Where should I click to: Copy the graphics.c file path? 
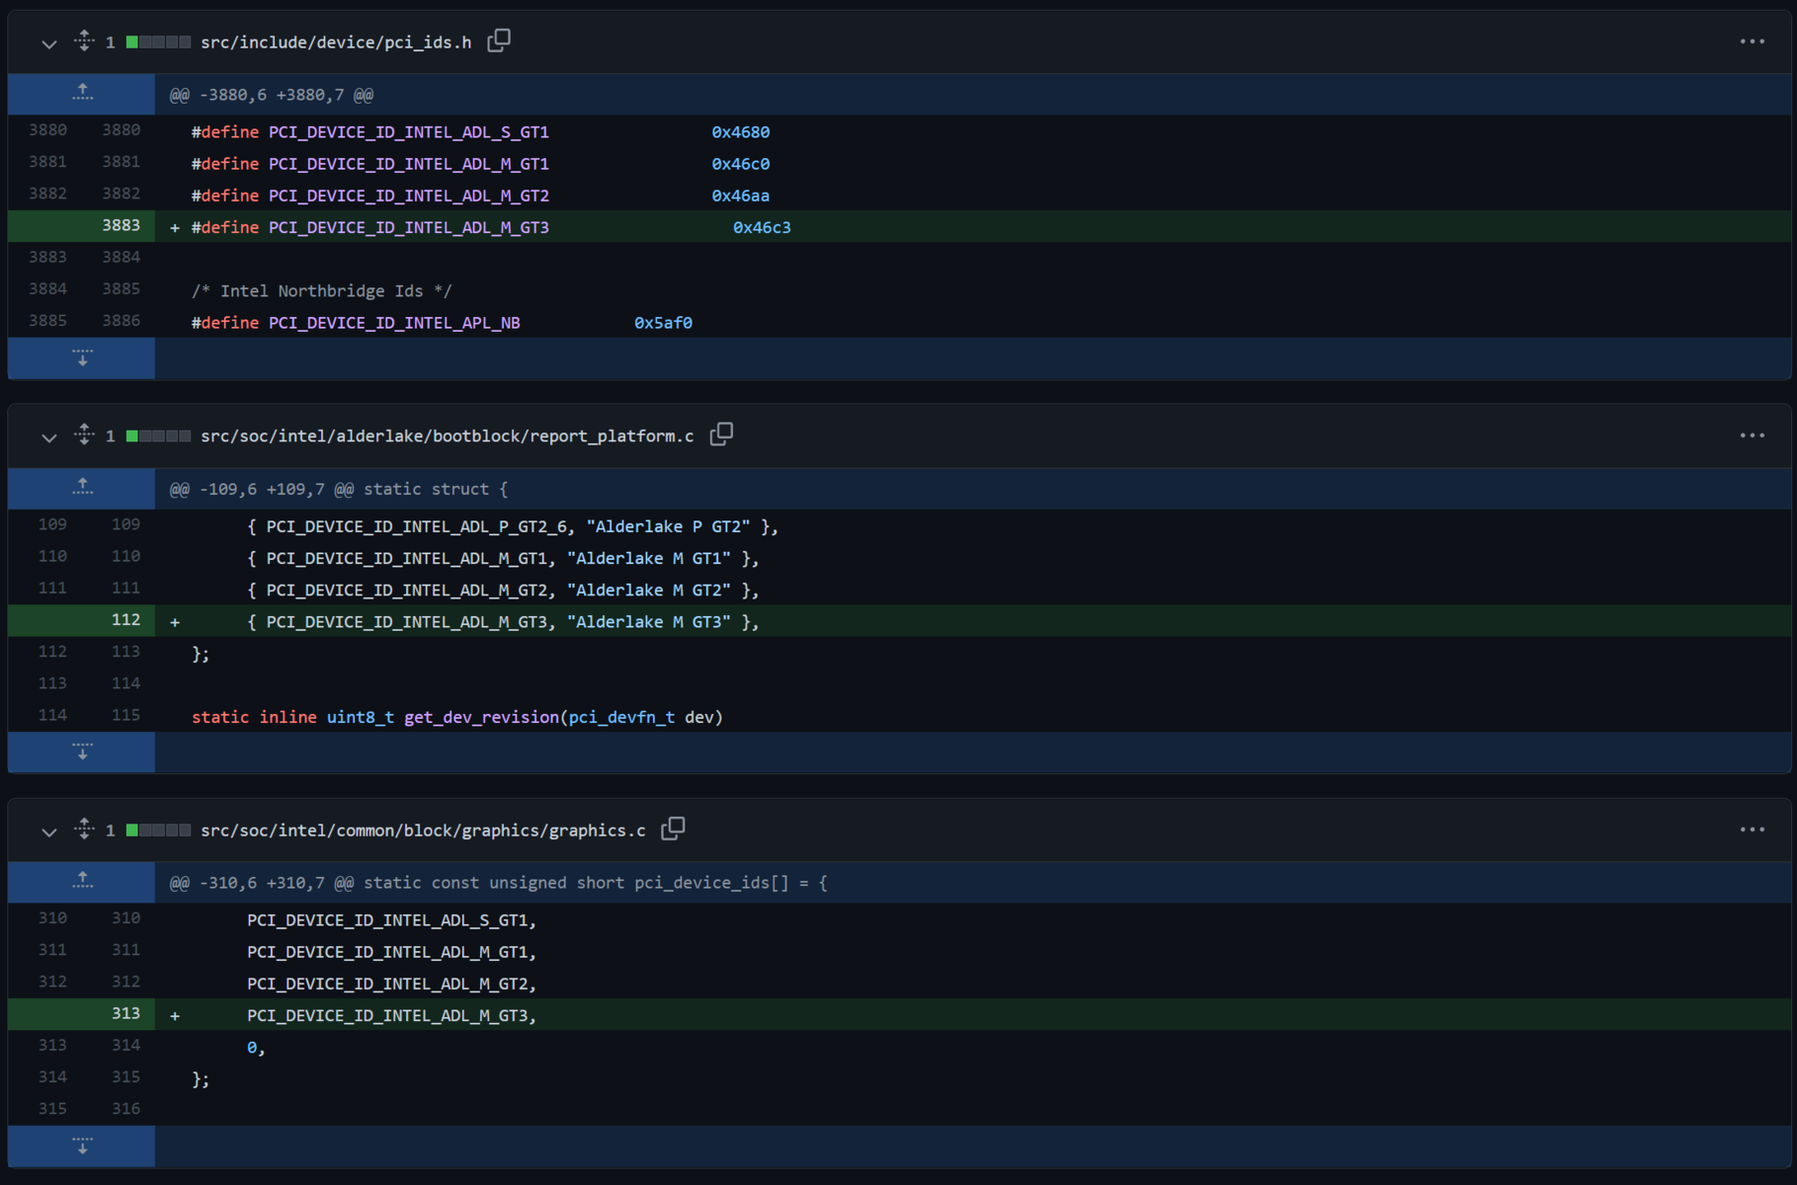click(x=673, y=829)
